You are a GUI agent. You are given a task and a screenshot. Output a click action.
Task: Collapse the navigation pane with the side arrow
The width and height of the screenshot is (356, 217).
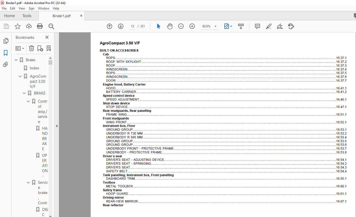57,126
